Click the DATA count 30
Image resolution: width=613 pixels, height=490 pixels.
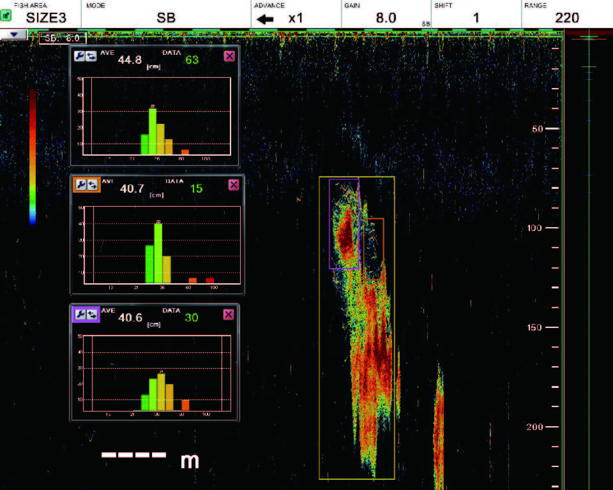(x=192, y=318)
